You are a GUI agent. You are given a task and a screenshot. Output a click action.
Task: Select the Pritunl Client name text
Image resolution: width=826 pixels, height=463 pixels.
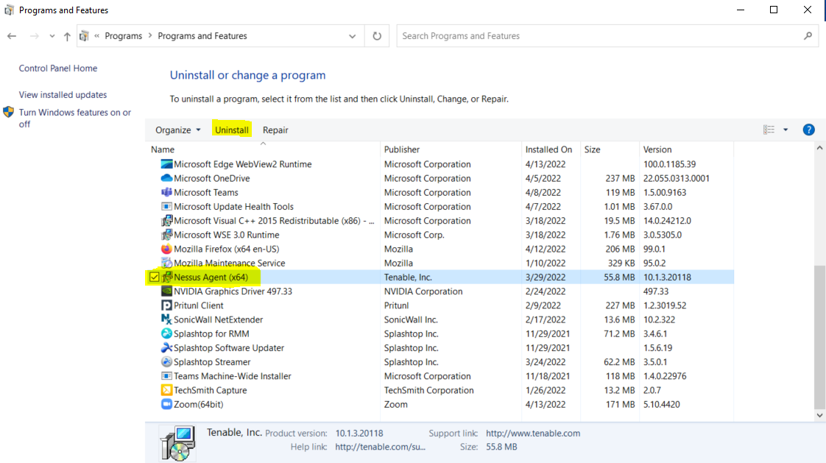point(199,305)
